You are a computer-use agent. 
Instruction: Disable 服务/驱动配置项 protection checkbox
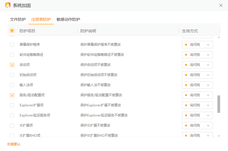(12, 95)
